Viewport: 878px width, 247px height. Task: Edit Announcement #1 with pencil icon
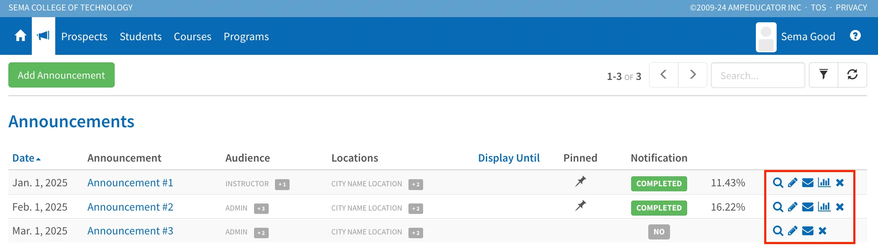tap(793, 183)
